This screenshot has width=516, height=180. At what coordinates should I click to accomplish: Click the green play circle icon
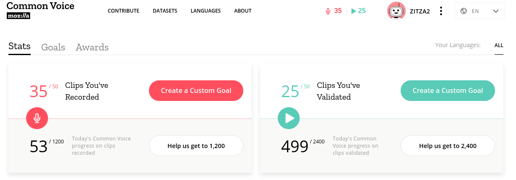coord(289,118)
